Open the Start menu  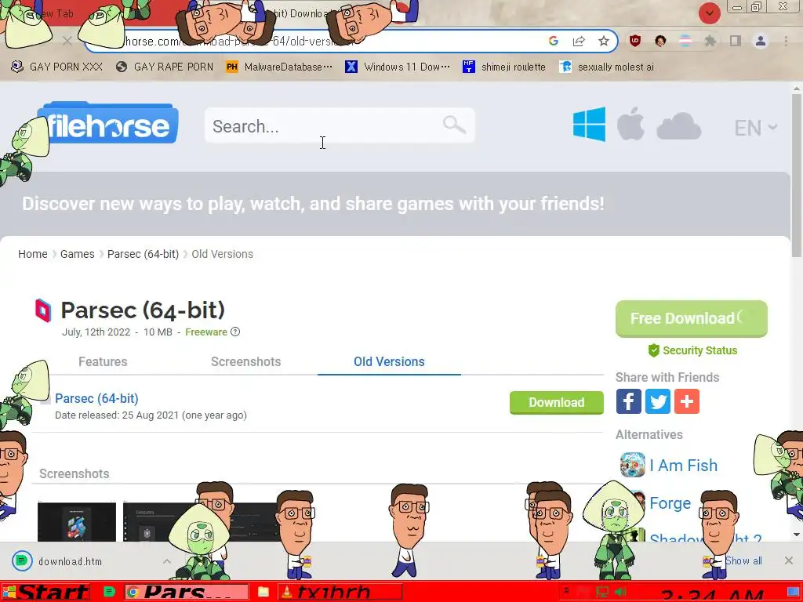45,593
